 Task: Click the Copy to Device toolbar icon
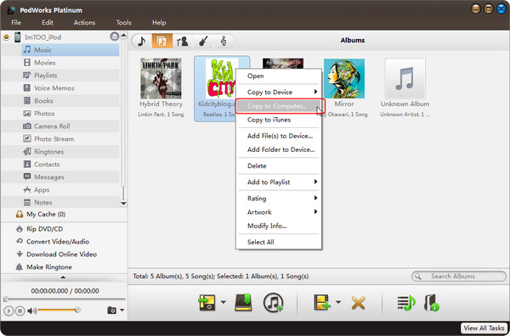[207, 303]
